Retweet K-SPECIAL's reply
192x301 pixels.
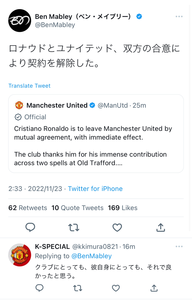pos(78,288)
